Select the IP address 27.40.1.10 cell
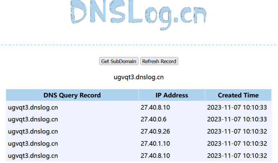Screen dimensions: 278x163 pyautogui.click(x=155, y=143)
